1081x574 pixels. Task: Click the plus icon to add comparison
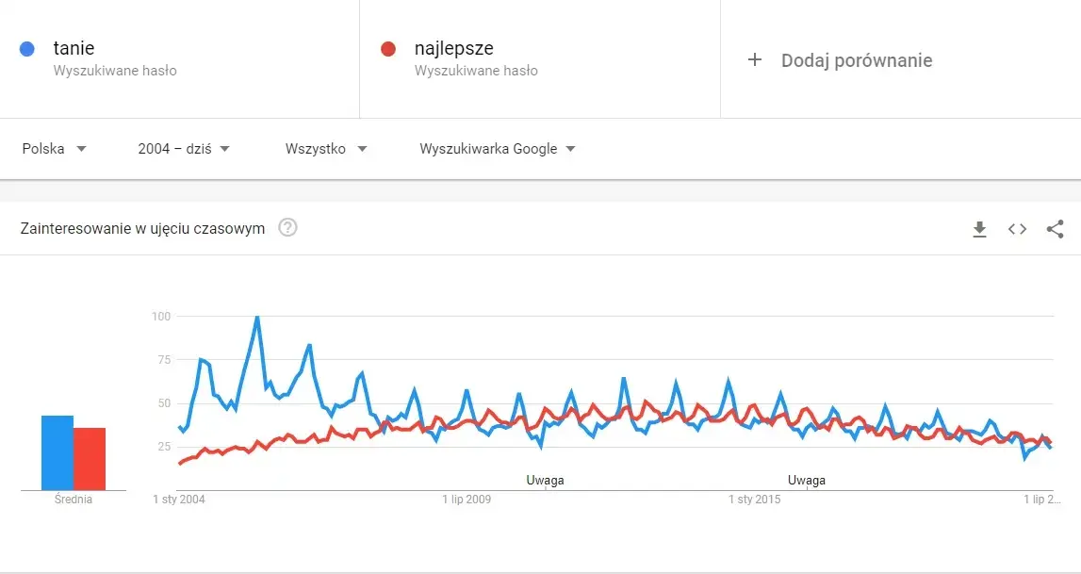click(x=755, y=59)
